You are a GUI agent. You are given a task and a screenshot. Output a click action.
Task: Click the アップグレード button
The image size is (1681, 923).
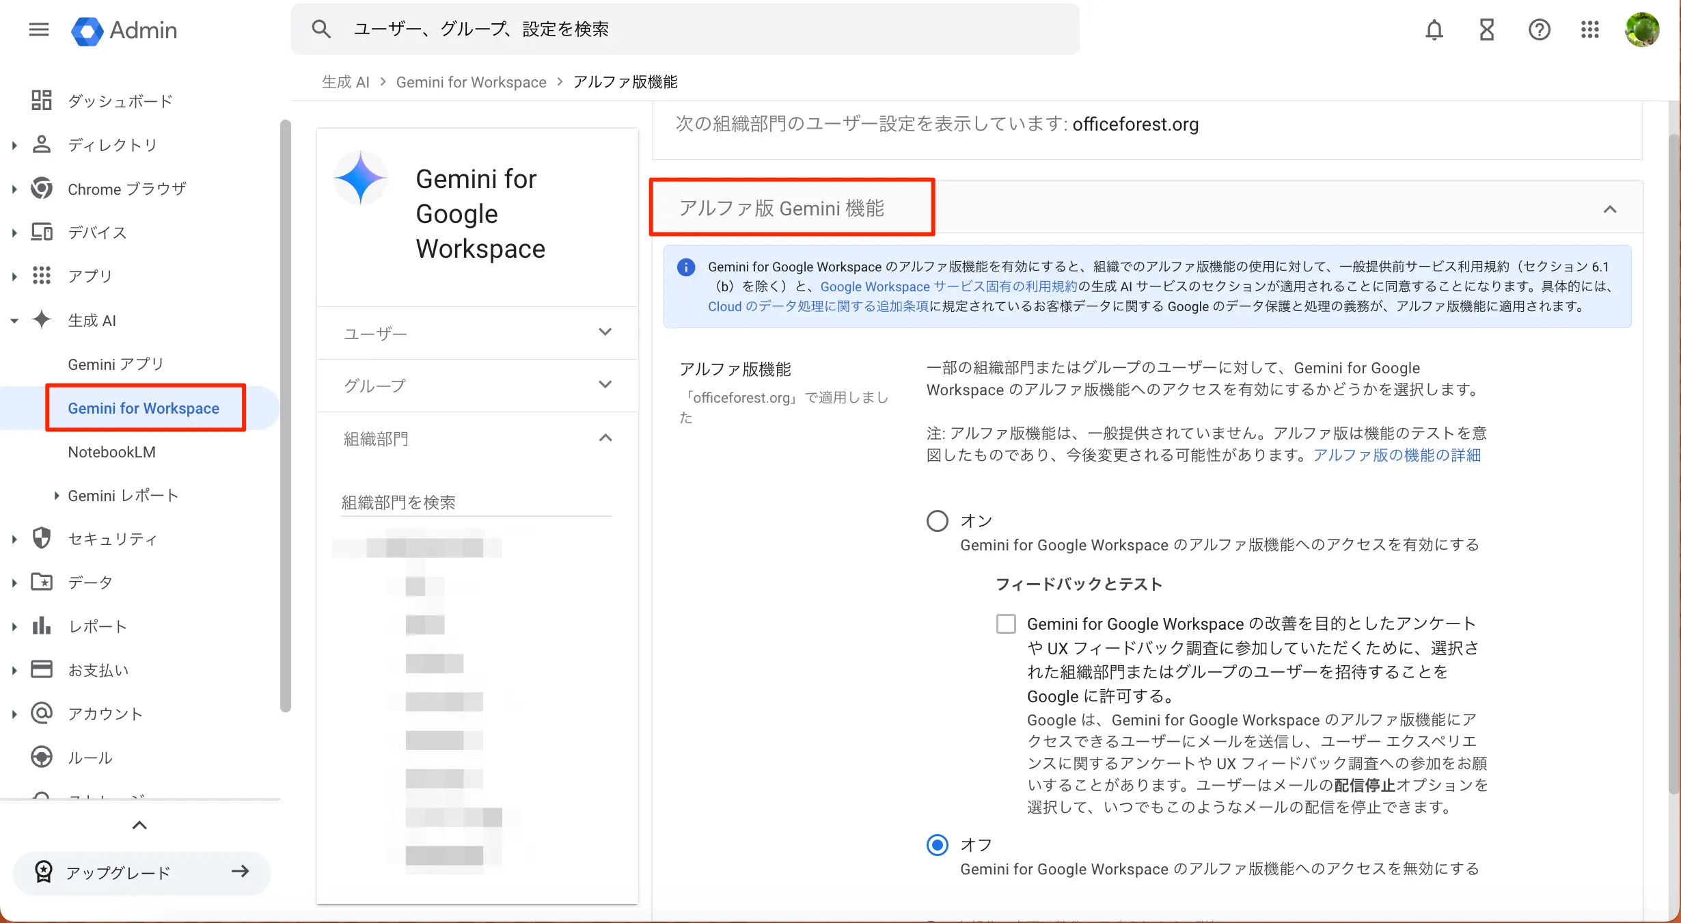point(142,872)
